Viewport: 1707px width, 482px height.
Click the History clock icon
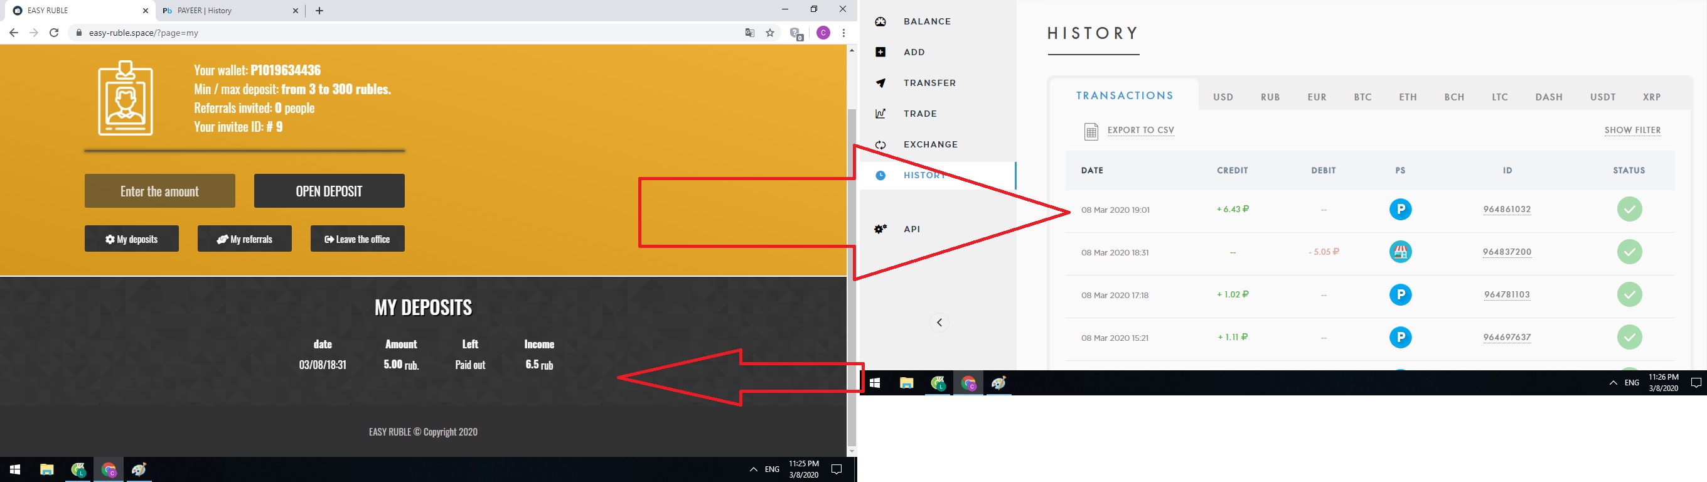click(x=880, y=176)
